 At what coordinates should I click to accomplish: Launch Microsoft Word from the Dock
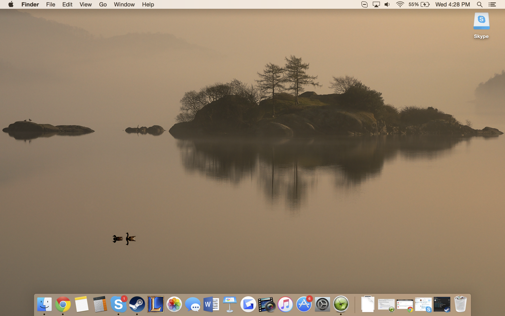click(211, 305)
